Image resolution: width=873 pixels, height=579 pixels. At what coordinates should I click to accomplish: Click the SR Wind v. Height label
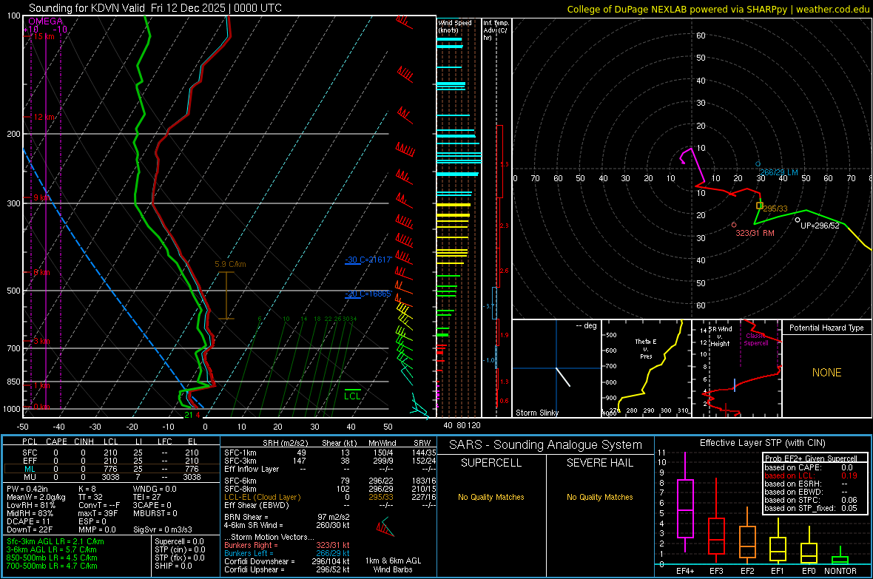pos(721,336)
